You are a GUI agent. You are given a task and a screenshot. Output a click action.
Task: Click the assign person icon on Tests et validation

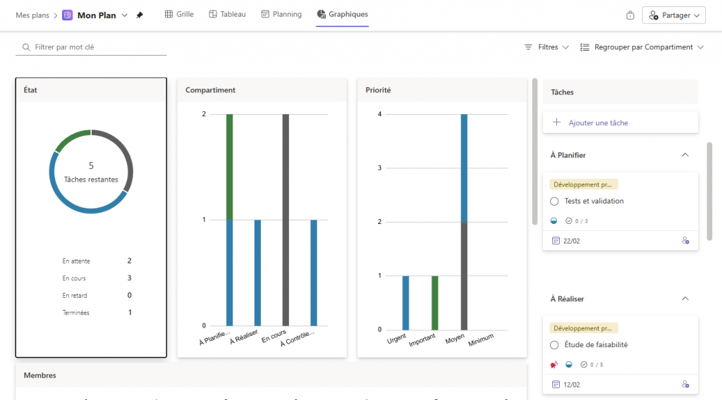[x=685, y=241]
